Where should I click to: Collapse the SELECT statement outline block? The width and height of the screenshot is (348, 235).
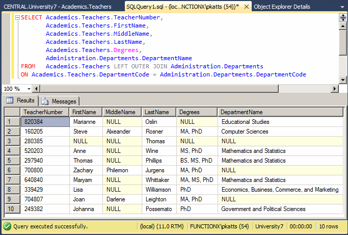pyautogui.click(x=17, y=17)
